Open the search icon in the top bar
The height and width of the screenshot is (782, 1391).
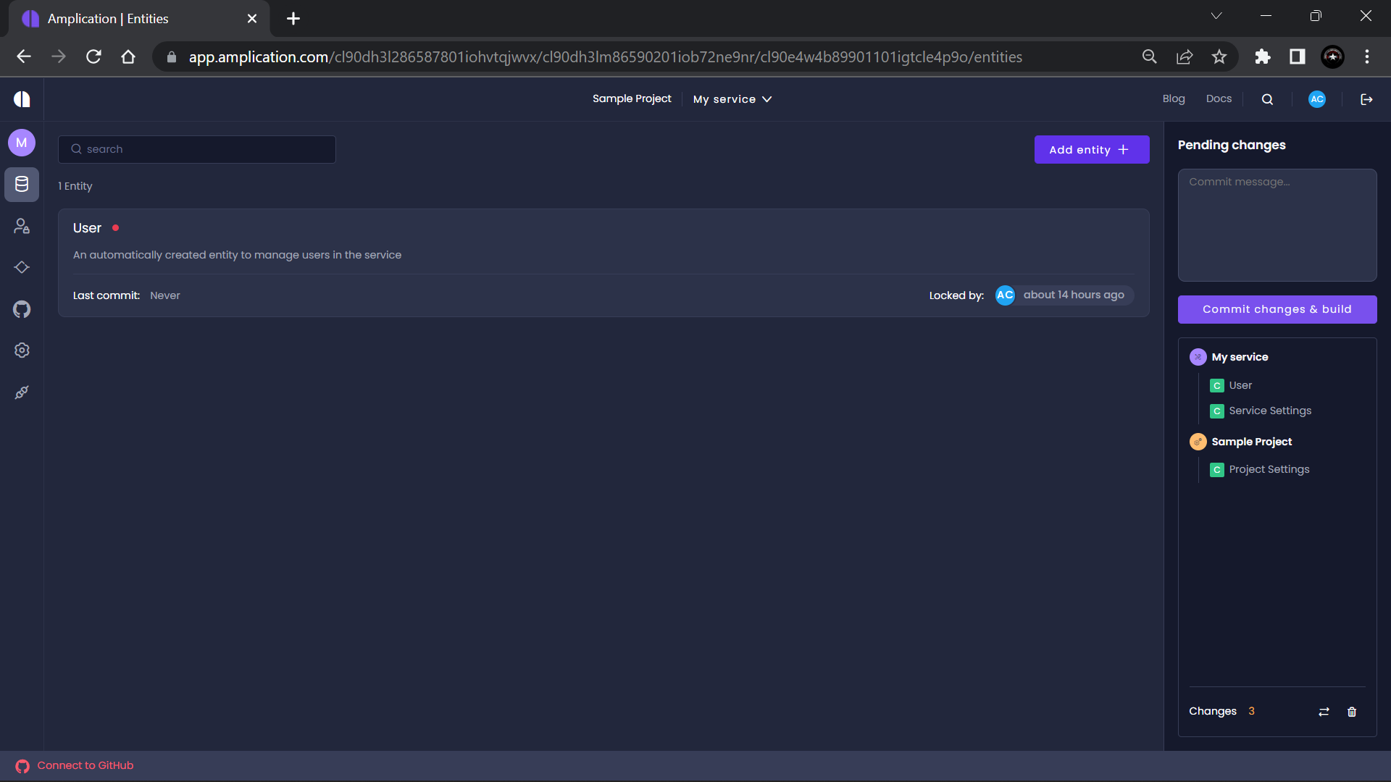pyautogui.click(x=1266, y=99)
